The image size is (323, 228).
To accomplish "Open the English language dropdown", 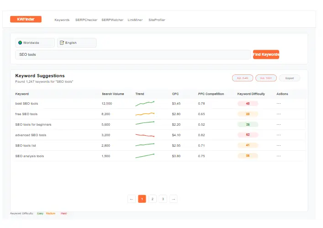I will coord(77,42).
